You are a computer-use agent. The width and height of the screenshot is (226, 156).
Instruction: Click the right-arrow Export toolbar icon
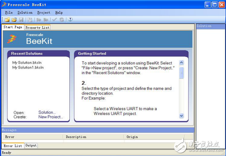pos(39,20)
